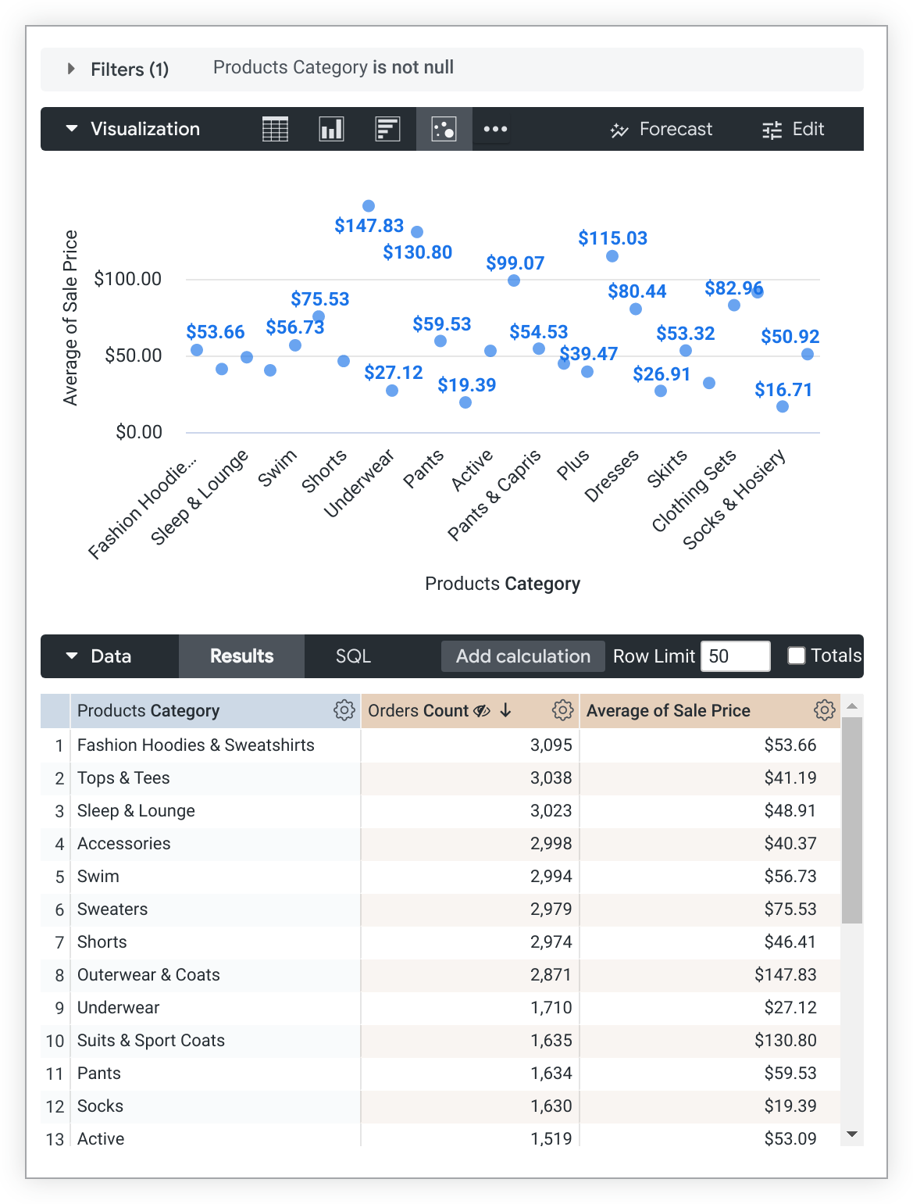Toggle visibility of Orders Count column

pos(482,710)
